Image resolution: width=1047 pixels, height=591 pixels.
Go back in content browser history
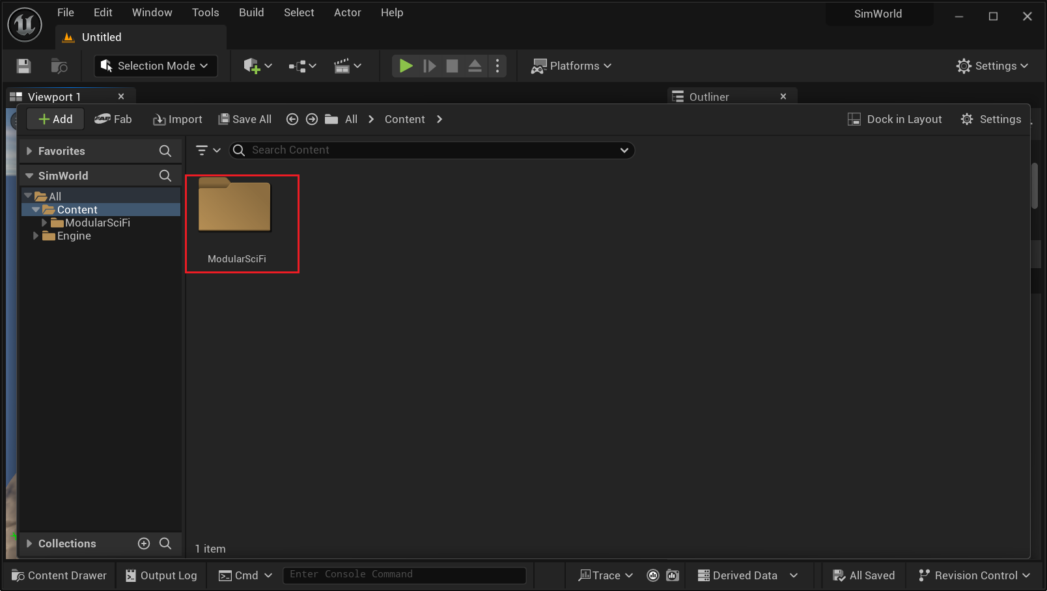point(292,119)
